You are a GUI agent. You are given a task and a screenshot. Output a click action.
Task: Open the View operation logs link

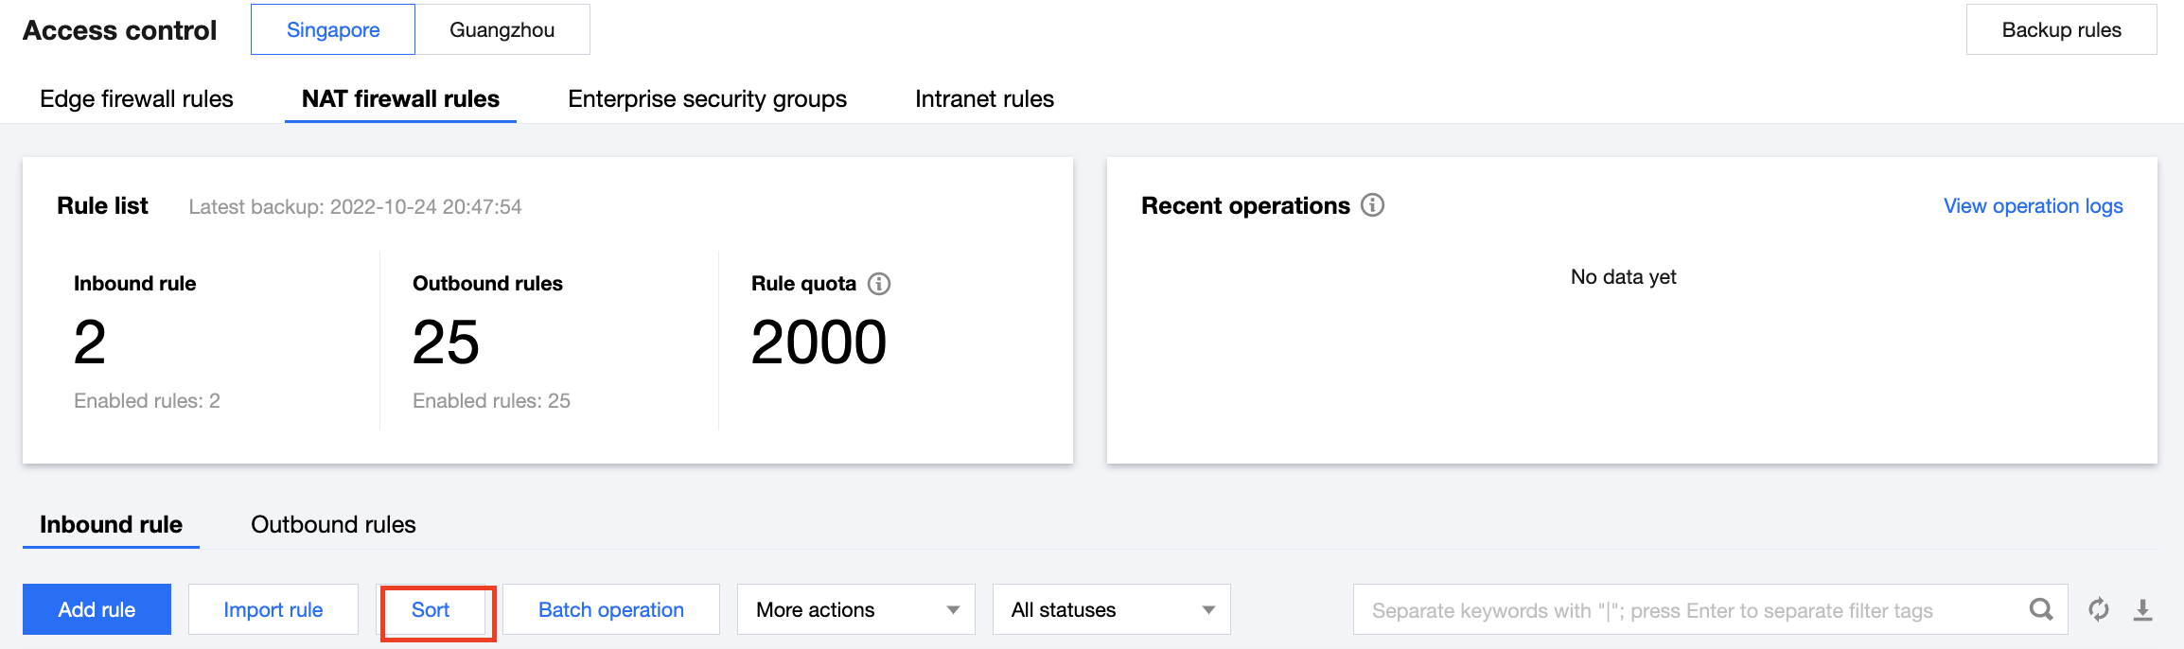tap(2033, 205)
